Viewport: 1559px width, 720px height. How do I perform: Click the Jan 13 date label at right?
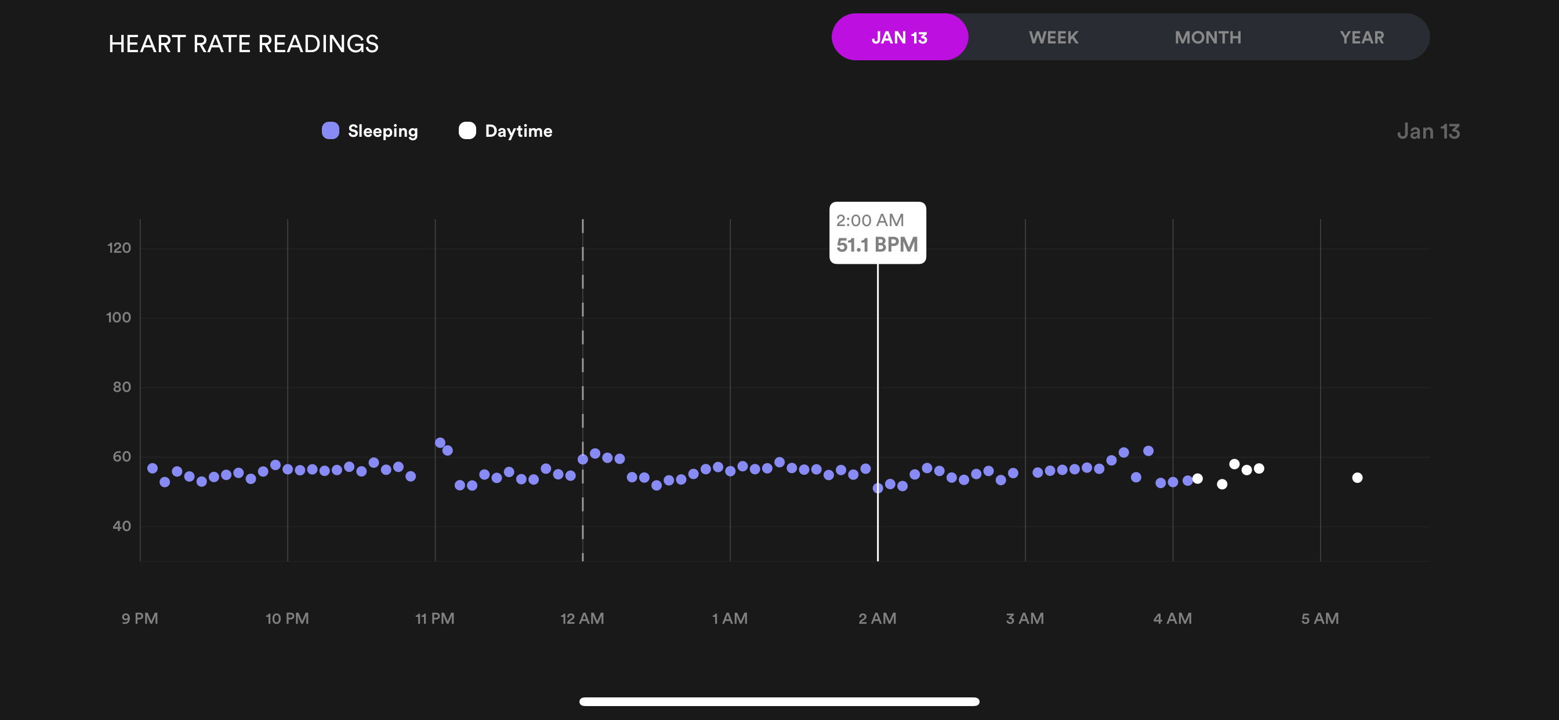tap(1428, 131)
